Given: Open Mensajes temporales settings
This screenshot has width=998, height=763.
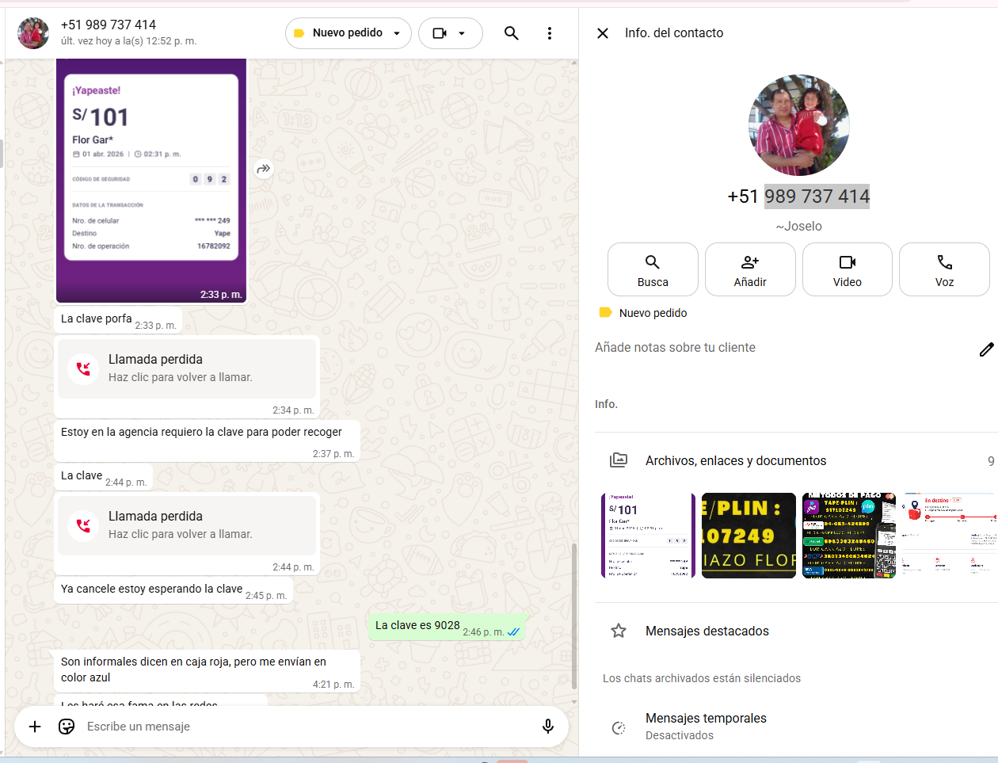Looking at the screenshot, I should 705,726.
